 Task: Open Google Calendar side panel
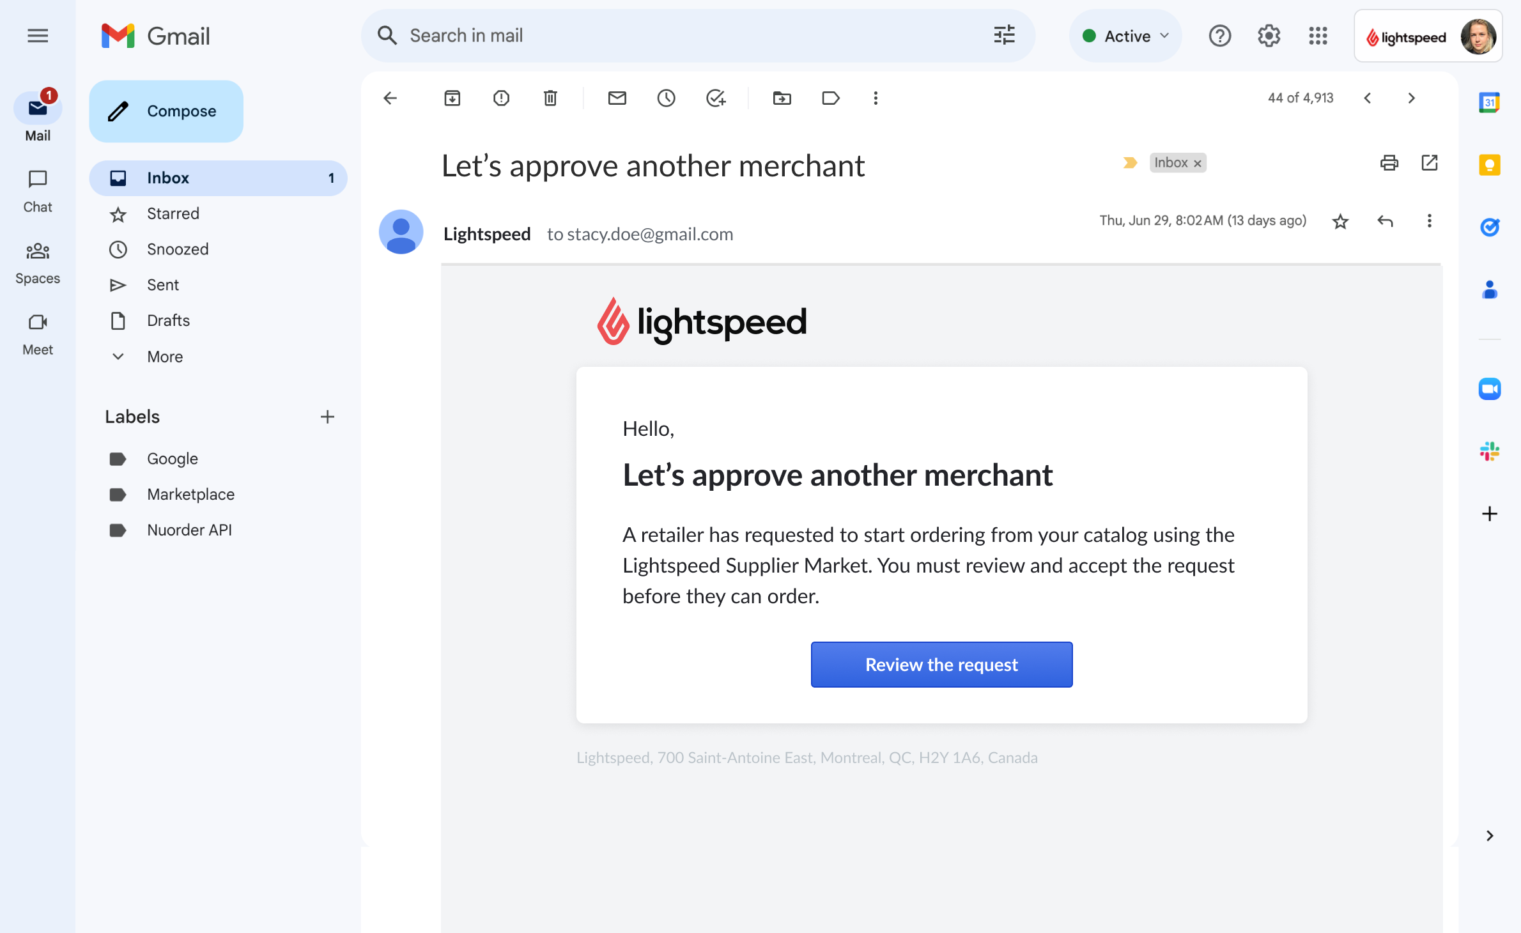(x=1489, y=102)
